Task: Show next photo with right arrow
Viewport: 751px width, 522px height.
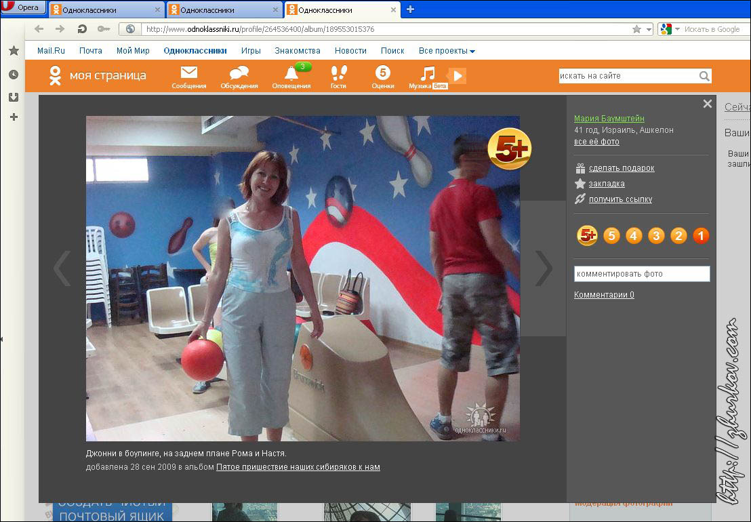Action: tap(544, 268)
